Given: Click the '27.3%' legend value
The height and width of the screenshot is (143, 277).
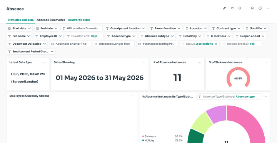Looking at the screenshot, I should tap(179, 140).
